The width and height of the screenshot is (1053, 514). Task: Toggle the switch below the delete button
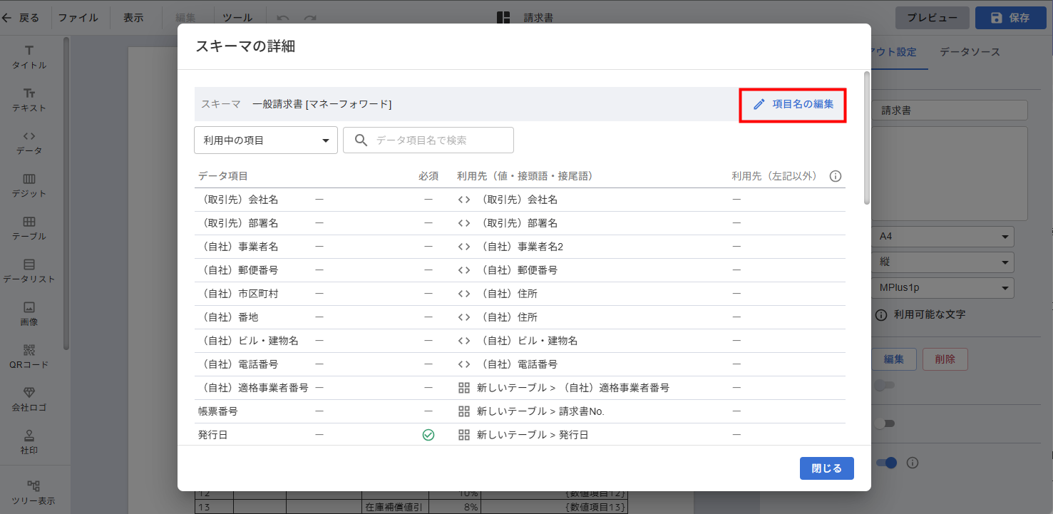pyautogui.click(x=884, y=386)
